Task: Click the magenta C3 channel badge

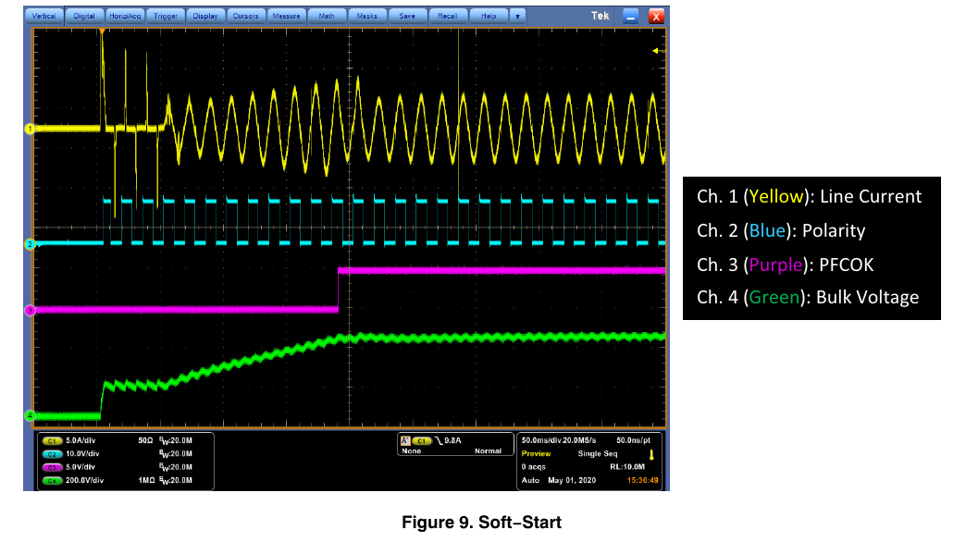Action: tap(52, 467)
